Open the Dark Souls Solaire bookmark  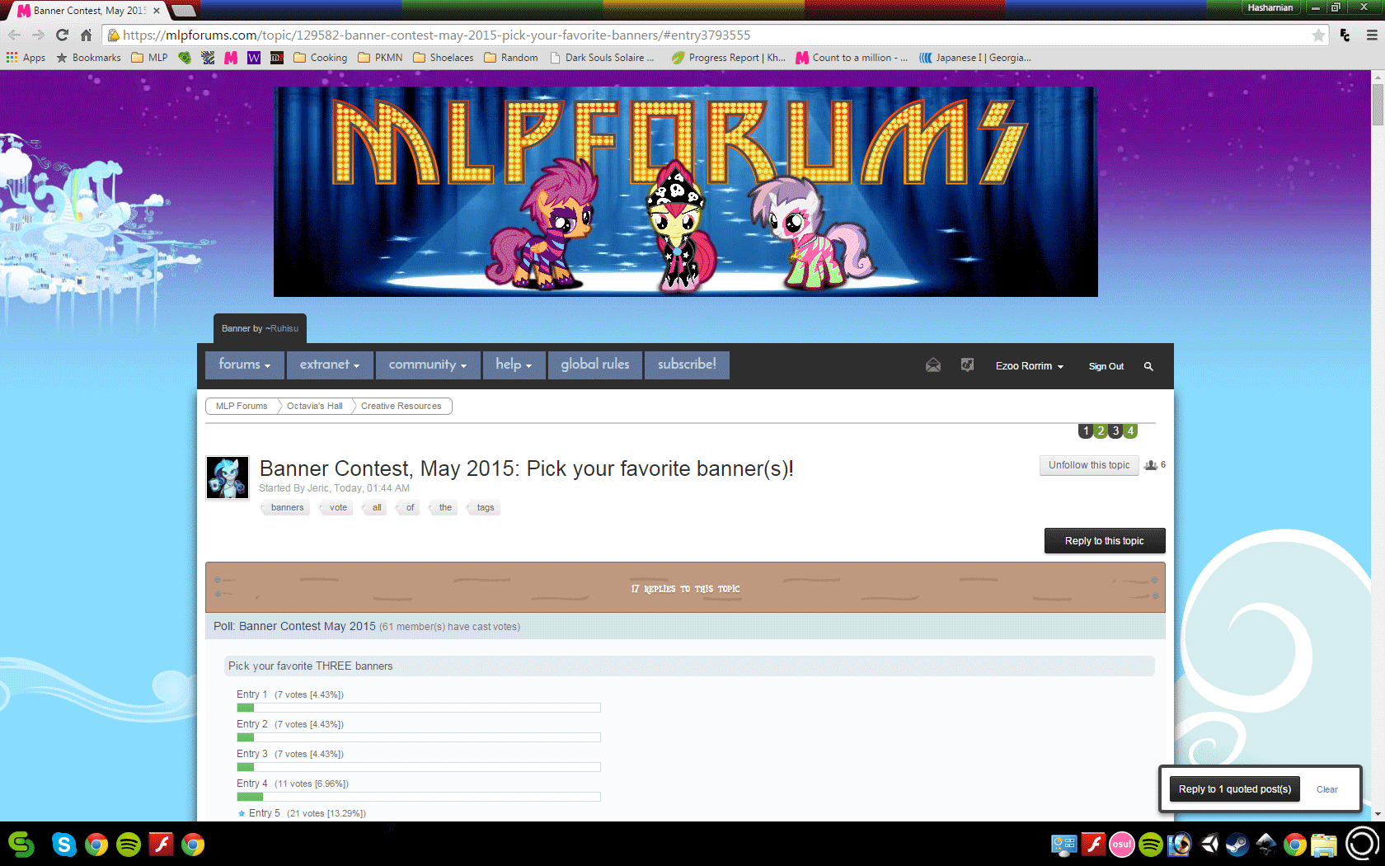tap(602, 58)
